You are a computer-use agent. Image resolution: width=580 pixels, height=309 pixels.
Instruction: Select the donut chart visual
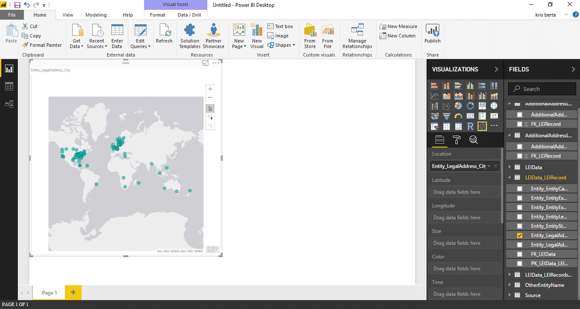click(470, 106)
